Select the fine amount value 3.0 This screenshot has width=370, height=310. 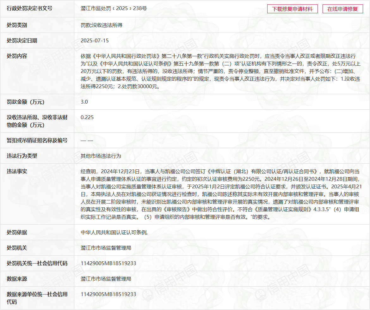(84, 102)
